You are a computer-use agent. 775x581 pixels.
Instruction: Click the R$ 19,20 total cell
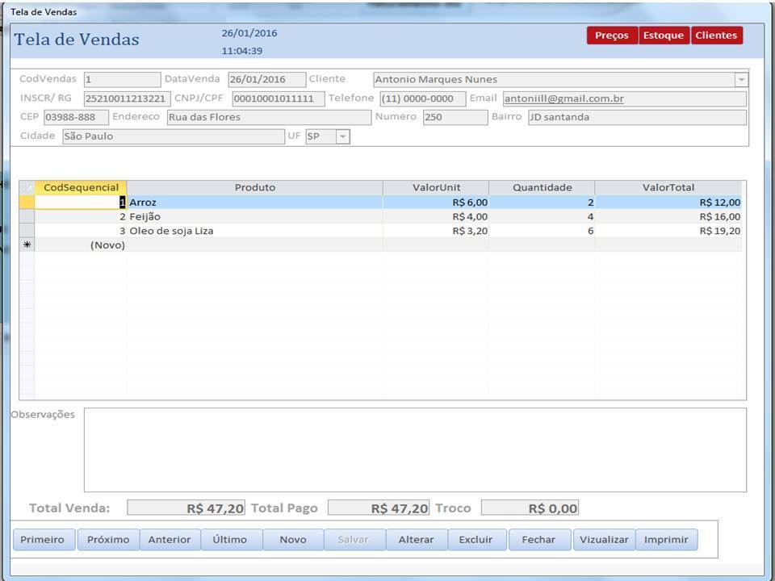point(668,231)
